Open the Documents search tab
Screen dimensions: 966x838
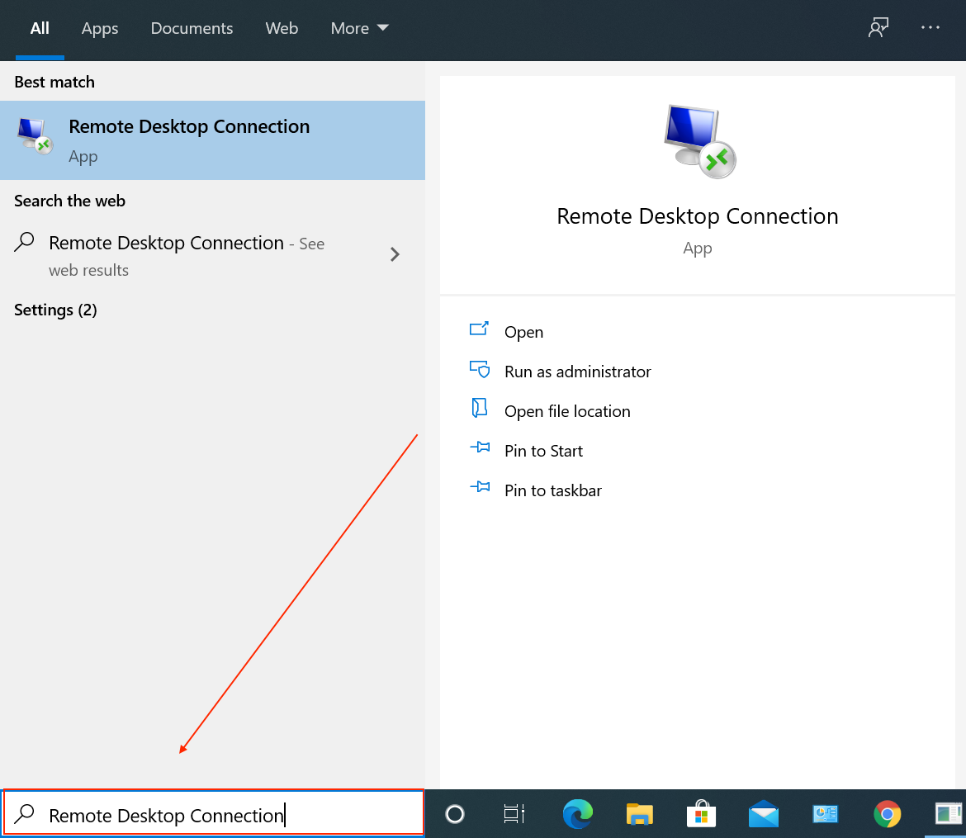192,28
